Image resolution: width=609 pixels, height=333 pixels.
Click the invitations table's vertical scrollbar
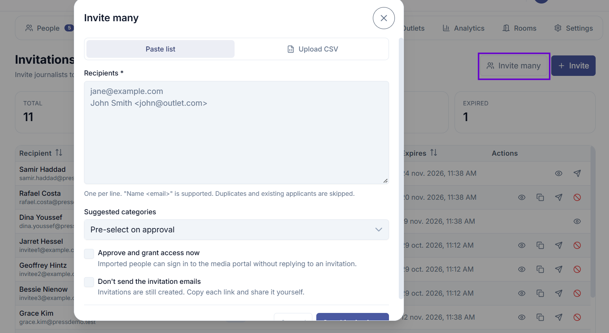[593, 222]
